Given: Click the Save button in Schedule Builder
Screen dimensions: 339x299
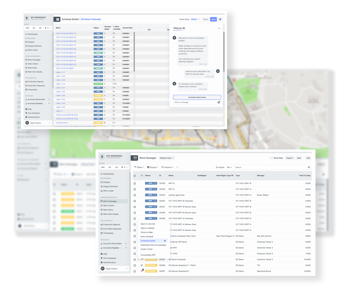Looking at the screenshot, I should tap(213, 19).
